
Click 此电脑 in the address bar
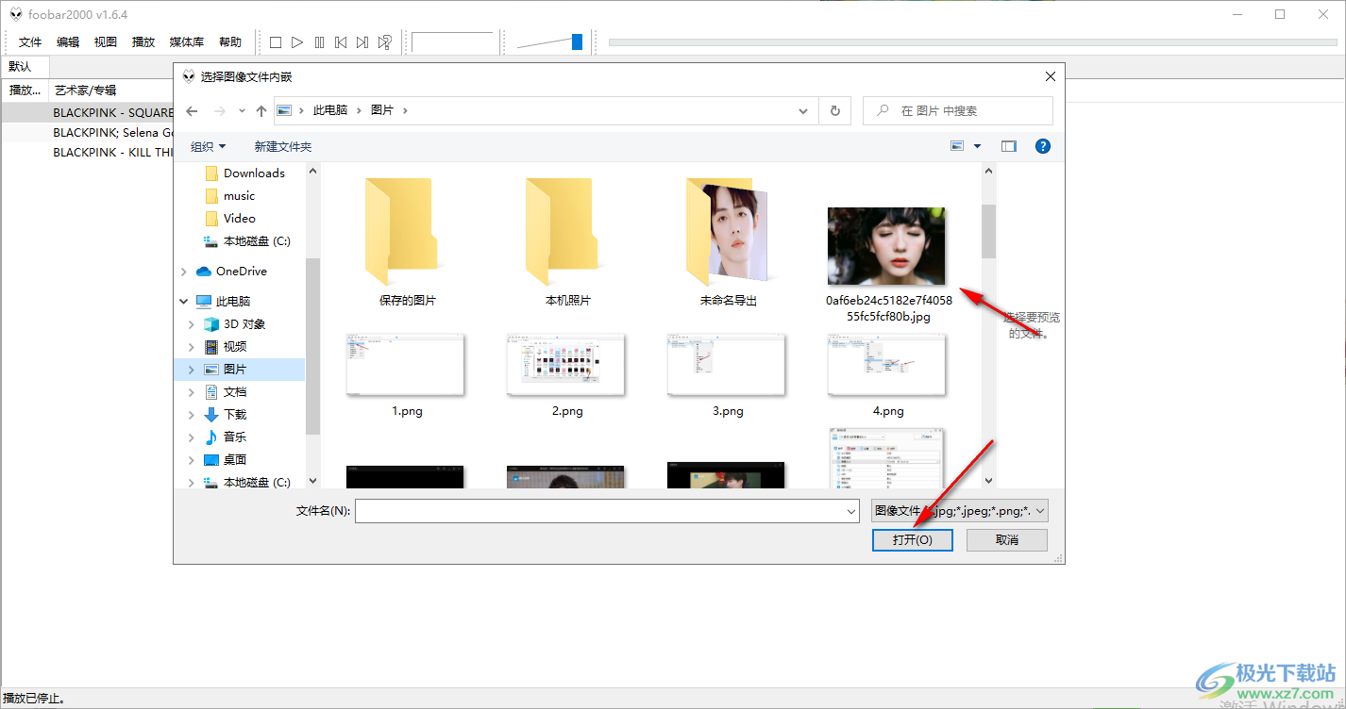point(329,110)
